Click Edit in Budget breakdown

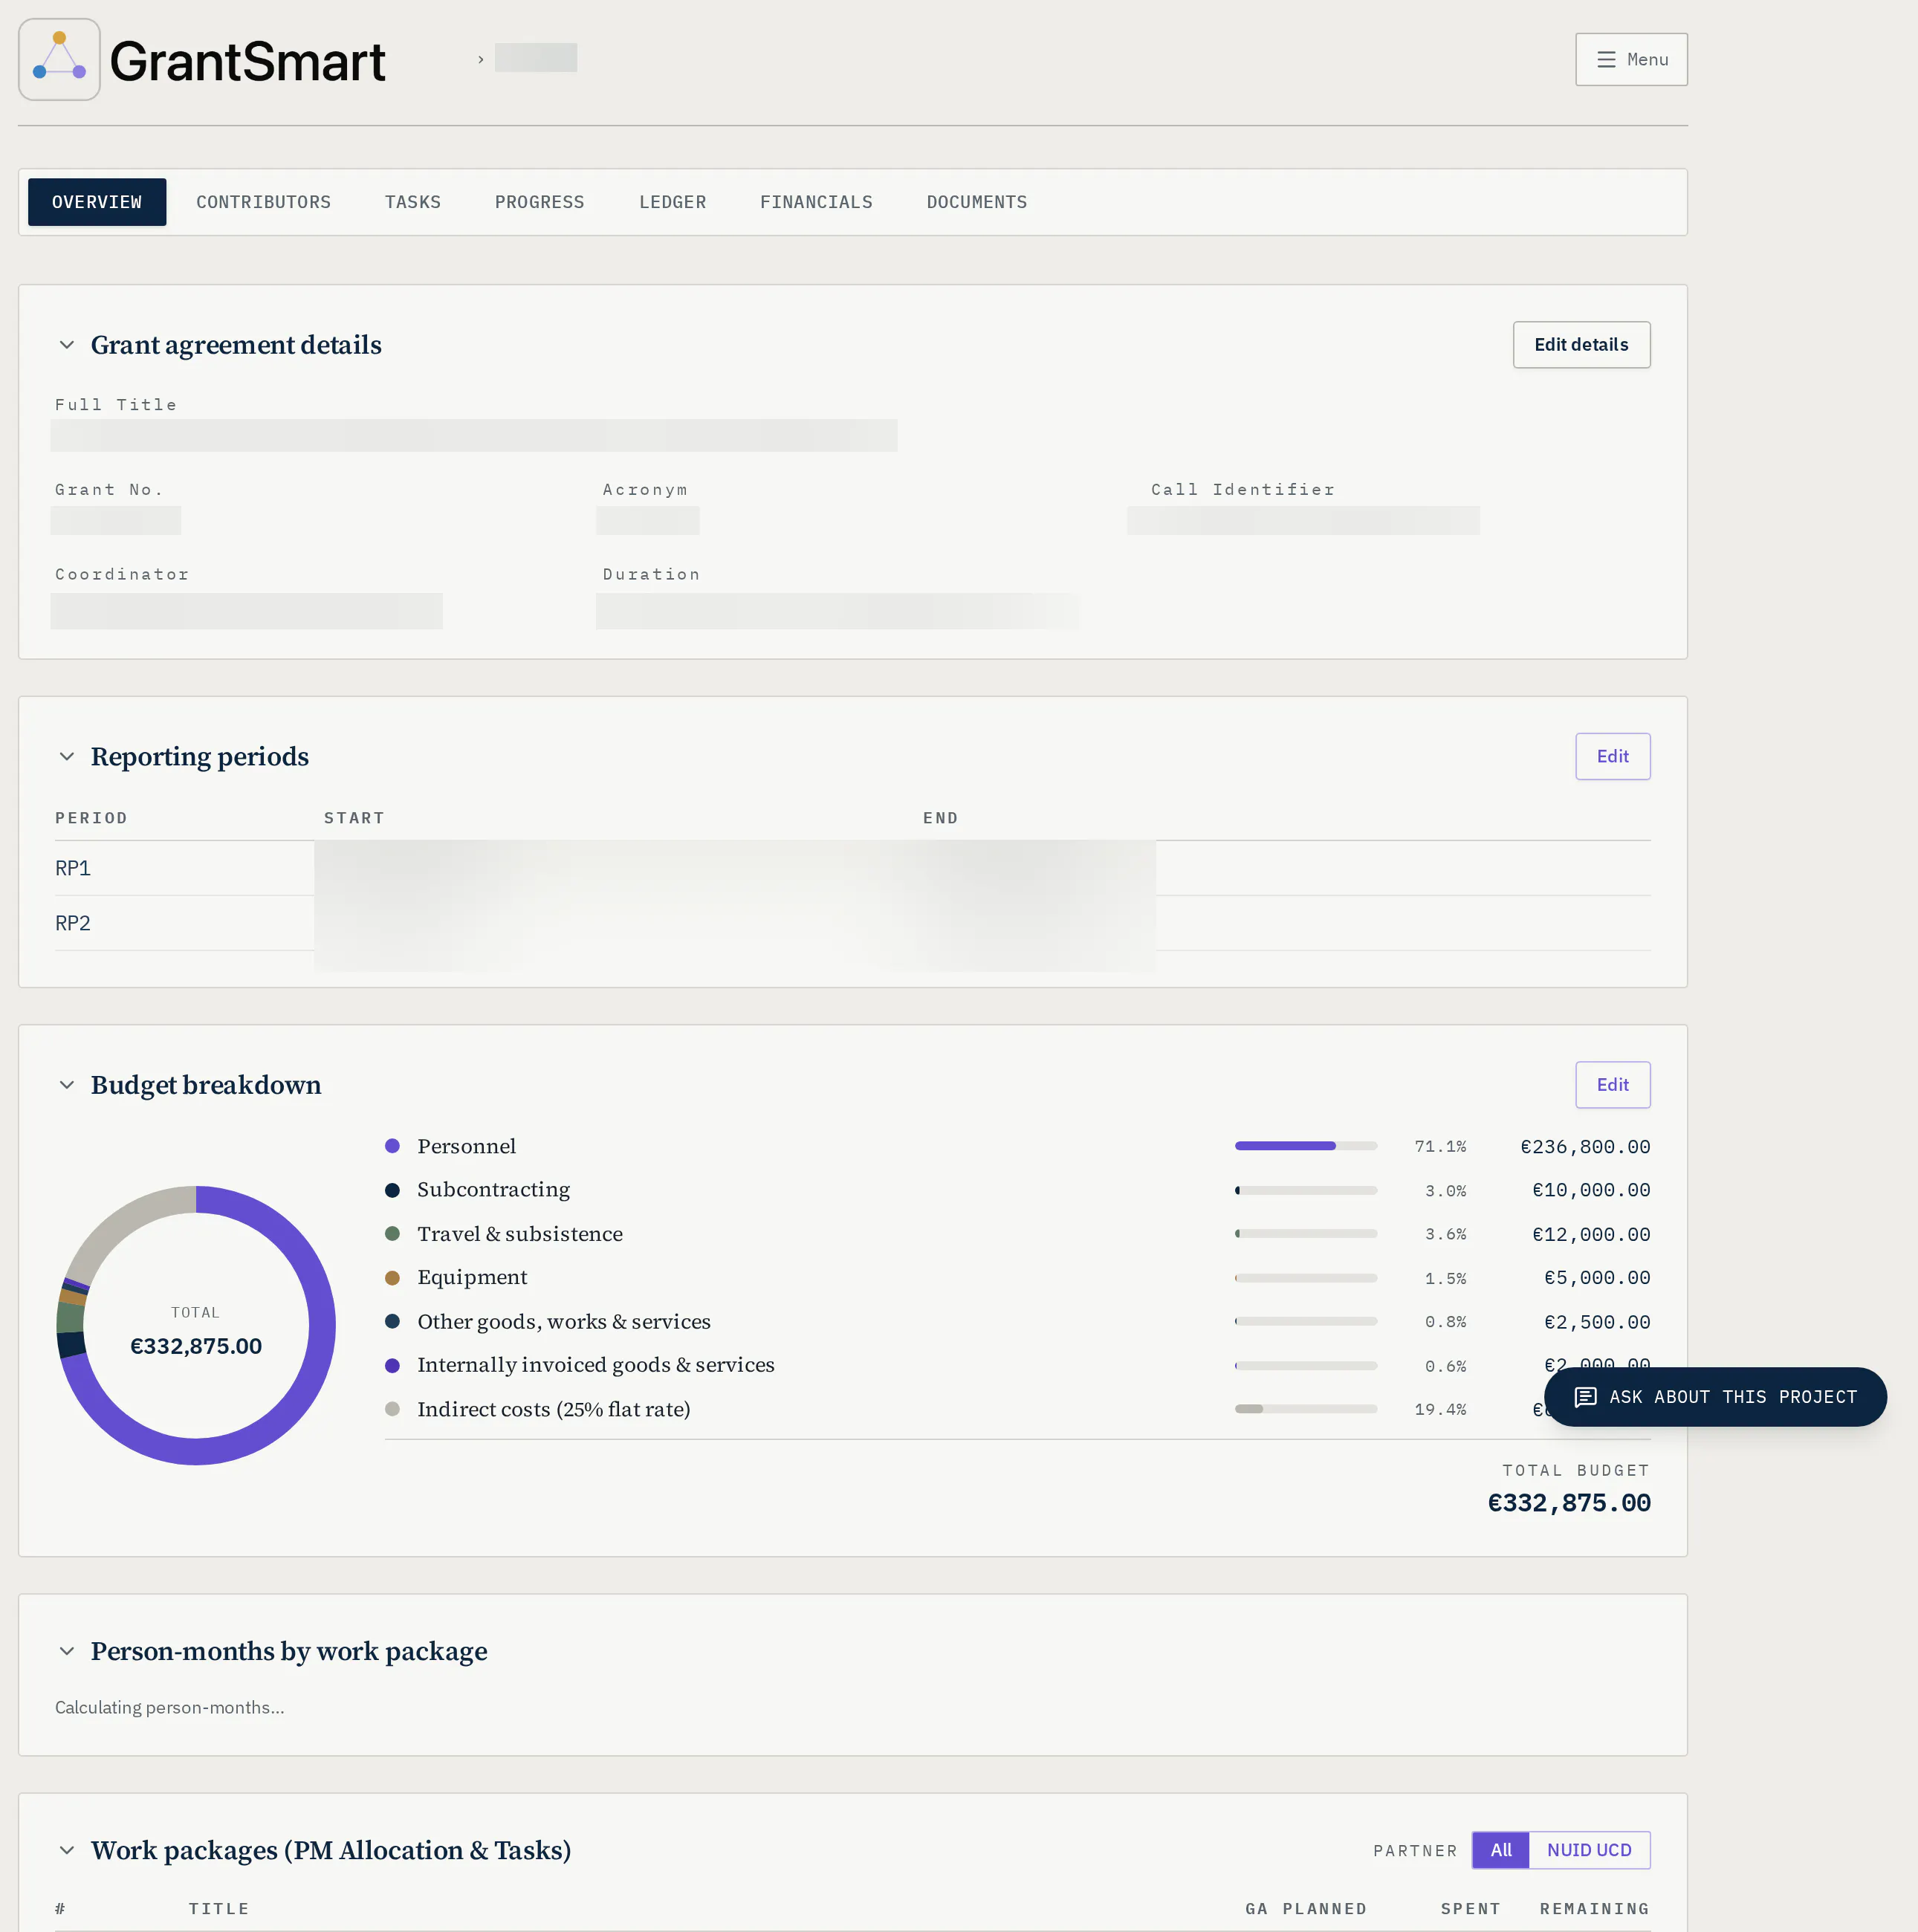click(x=1612, y=1085)
